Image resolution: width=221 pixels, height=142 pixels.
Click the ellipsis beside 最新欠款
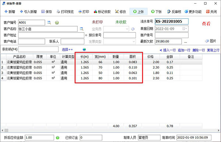(x=186, y=42)
